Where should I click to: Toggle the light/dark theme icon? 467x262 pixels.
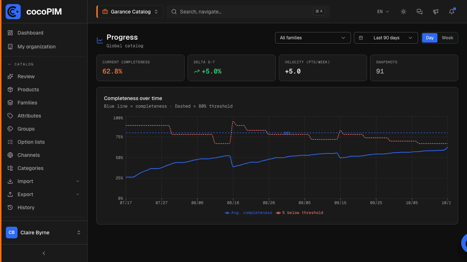tap(404, 12)
